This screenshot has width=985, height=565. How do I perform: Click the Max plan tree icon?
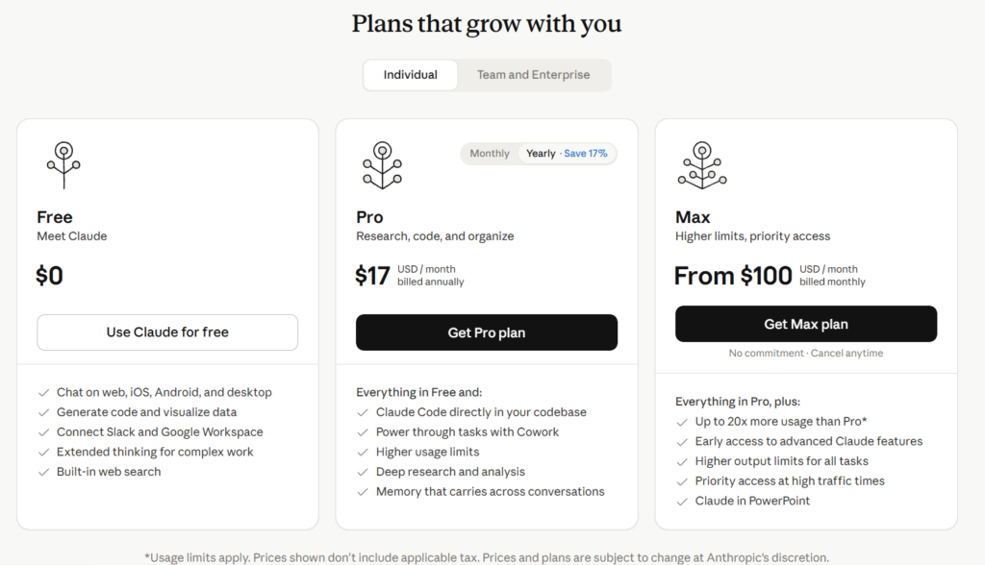[701, 164]
